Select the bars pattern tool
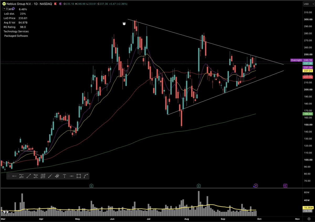This screenshot has height=222, width=315. [57, 176]
